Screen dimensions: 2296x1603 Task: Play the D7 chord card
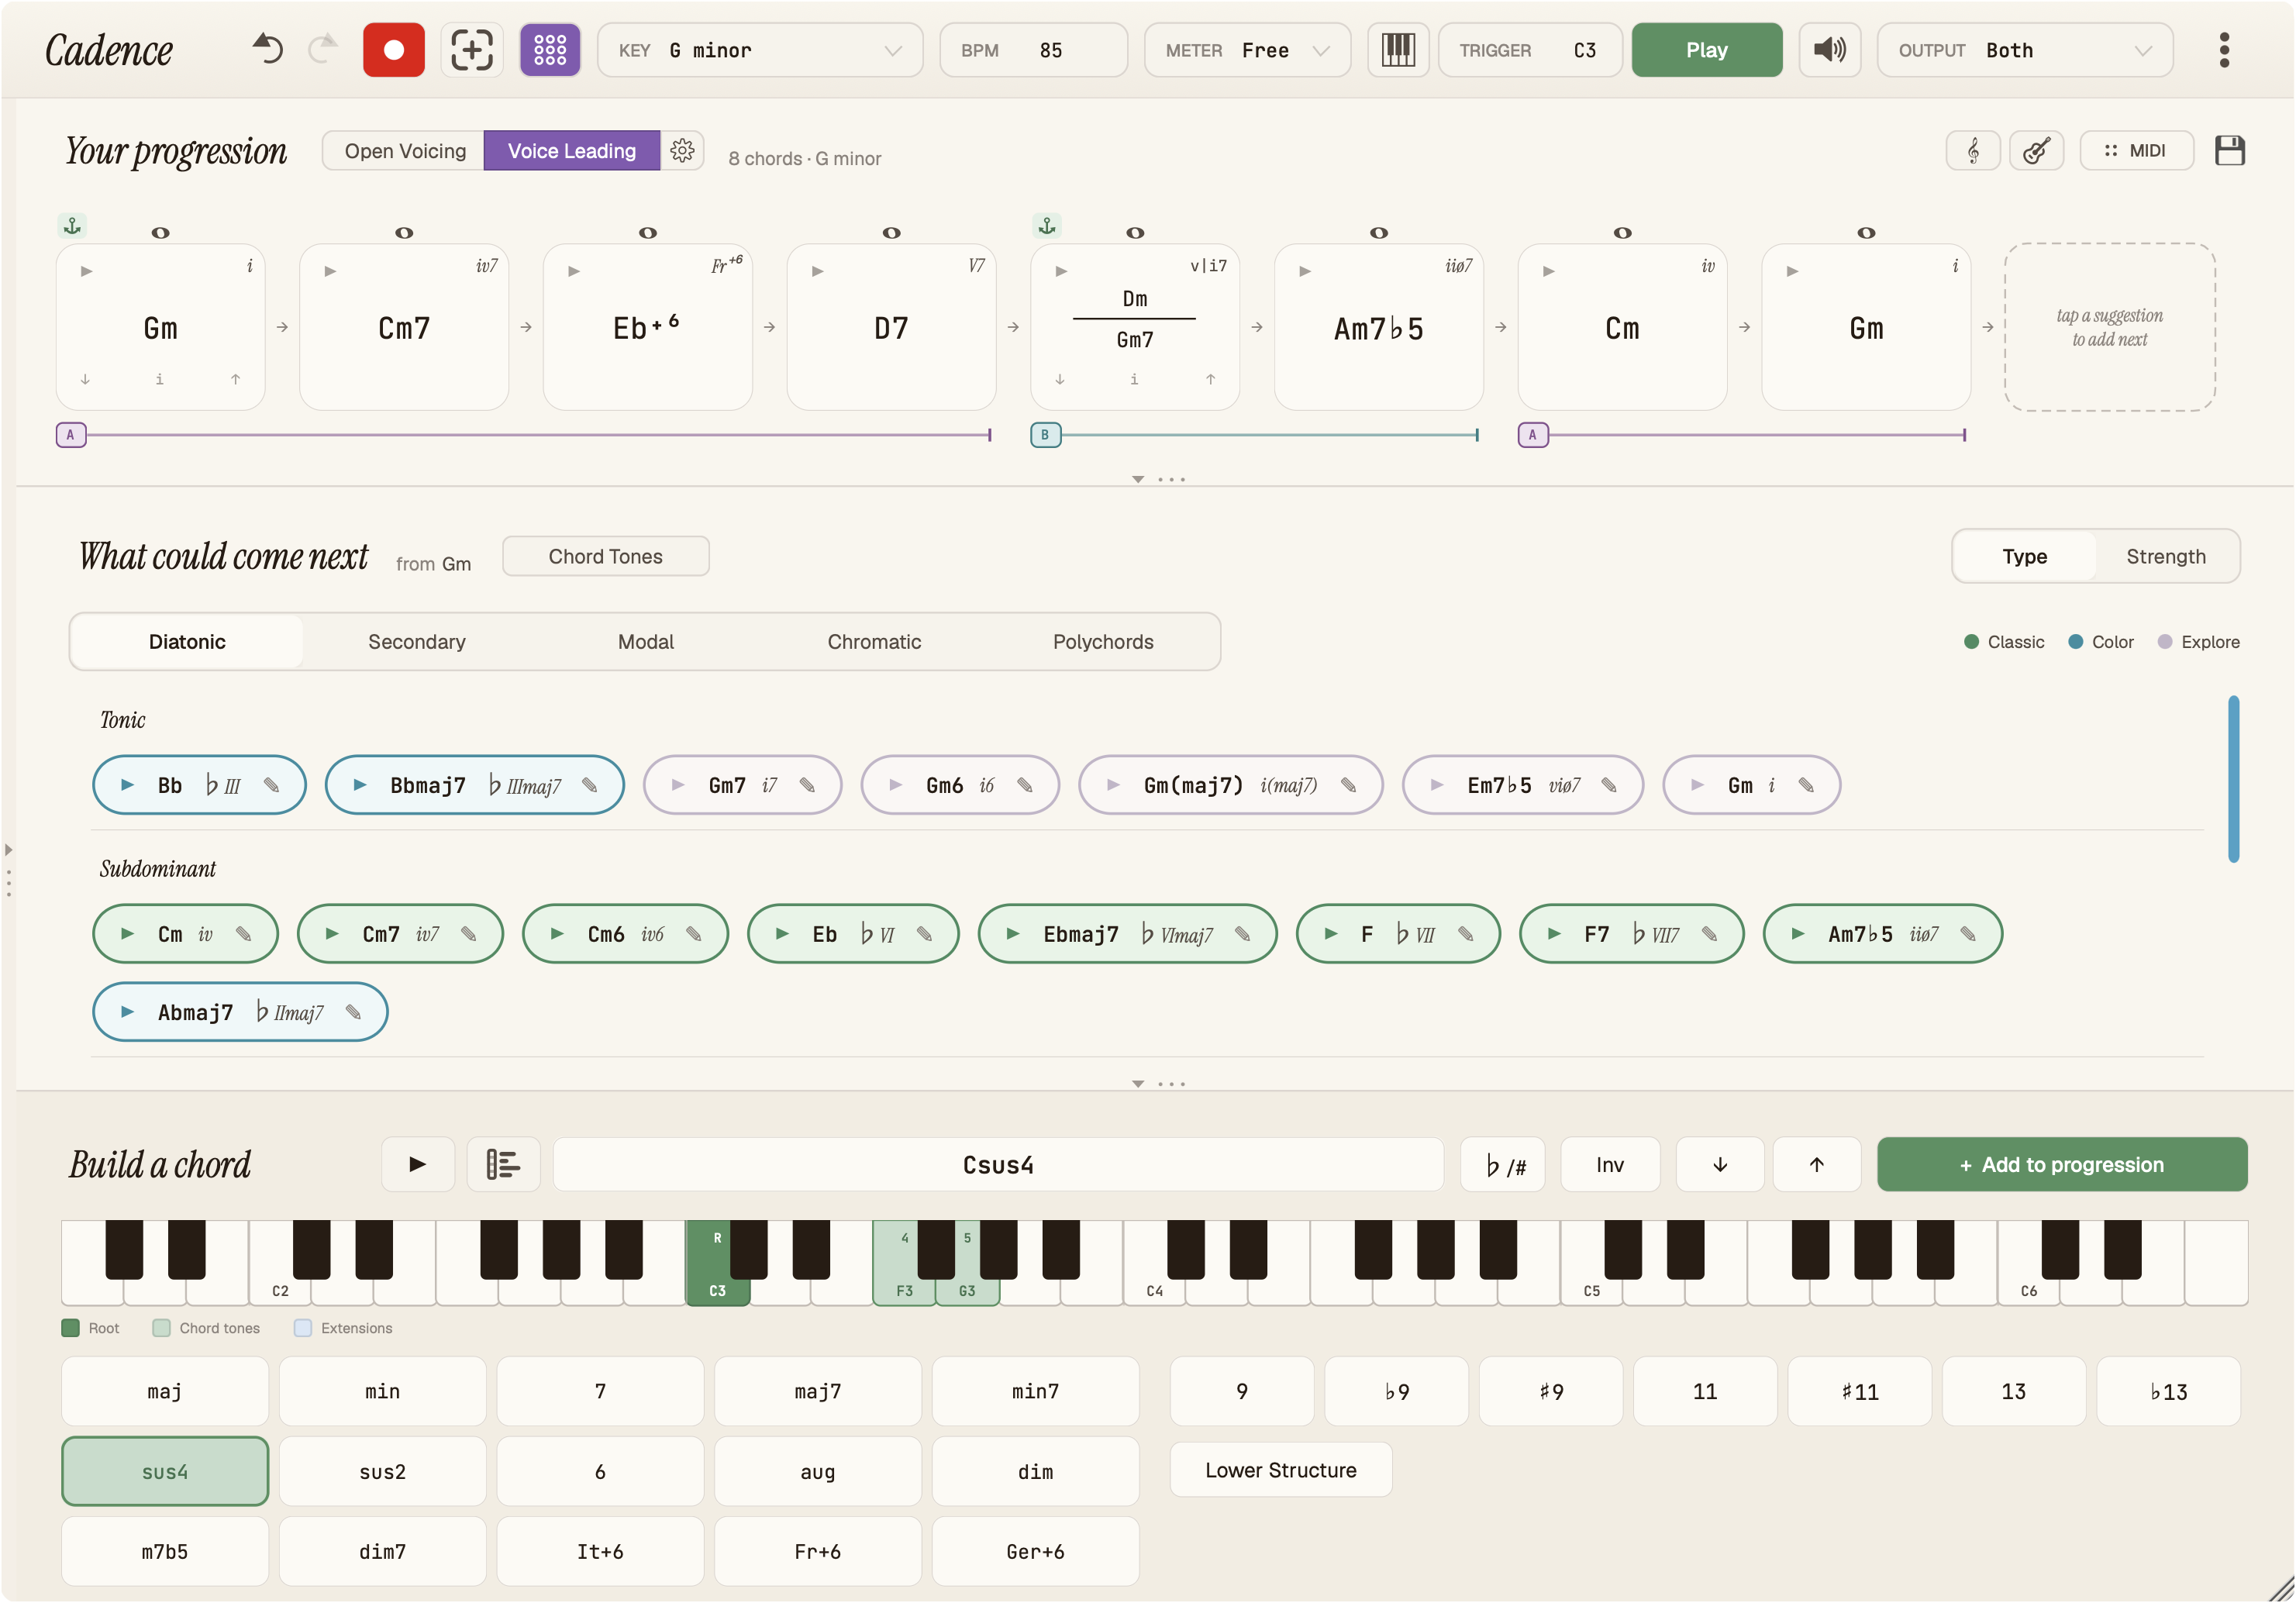coord(818,271)
